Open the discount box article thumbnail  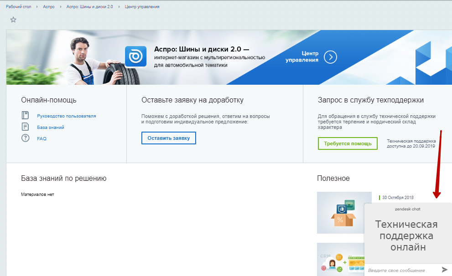tap(341, 213)
